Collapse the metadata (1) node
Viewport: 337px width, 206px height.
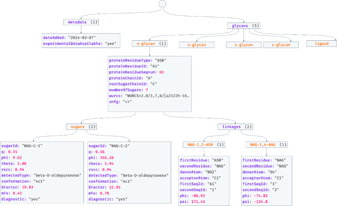(81, 22)
